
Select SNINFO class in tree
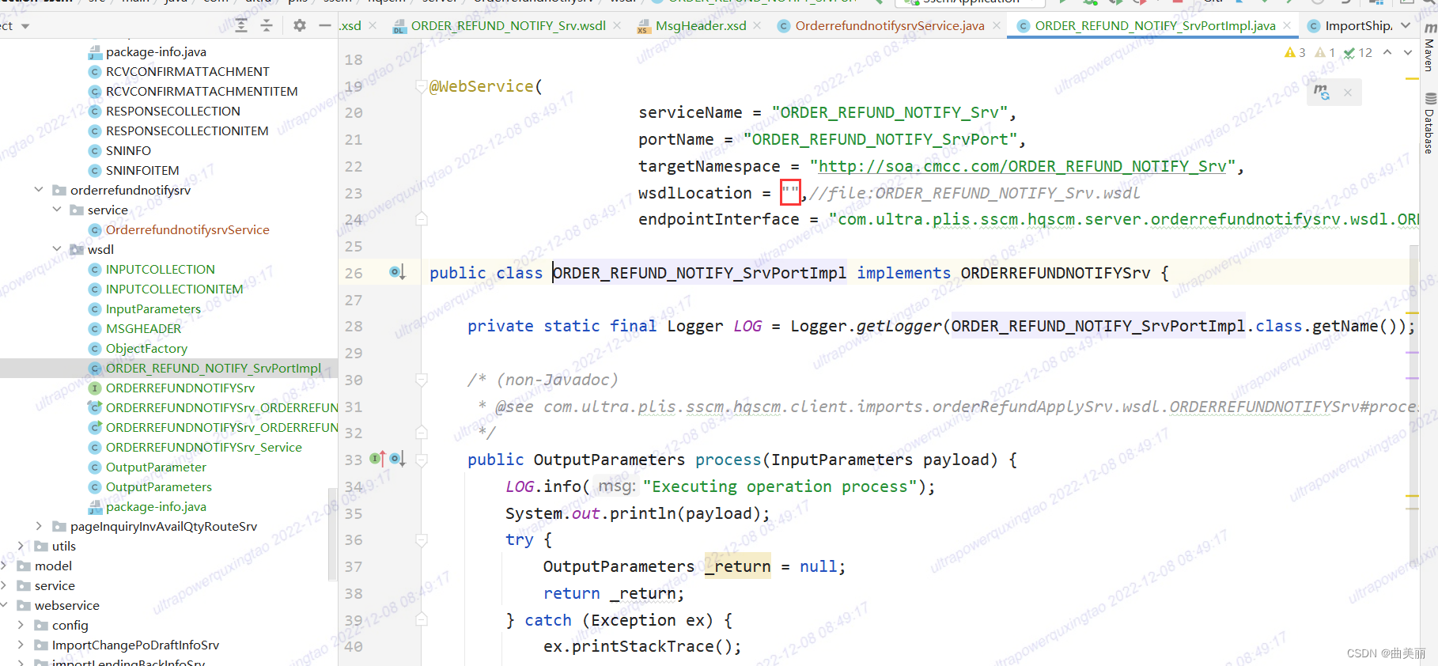pos(128,150)
